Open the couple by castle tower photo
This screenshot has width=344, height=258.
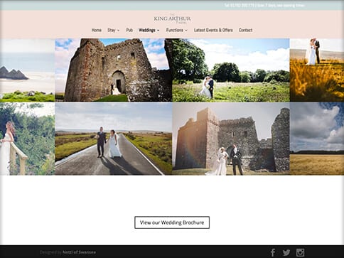click(231, 139)
